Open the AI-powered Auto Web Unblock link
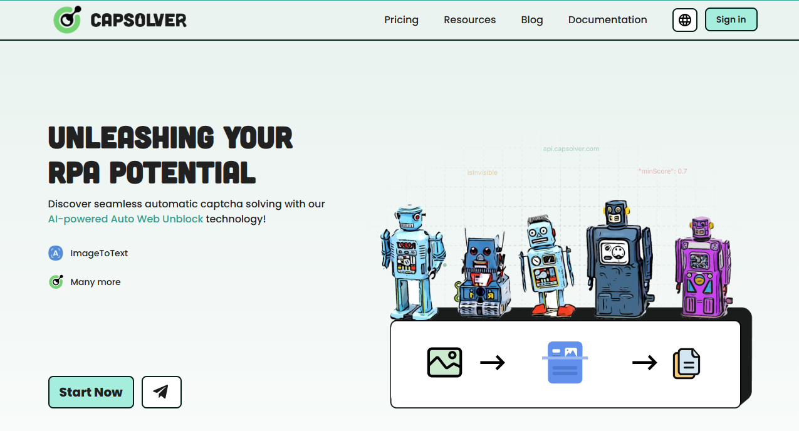The height and width of the screenshot is (431, 799). [x=125, y=219]
